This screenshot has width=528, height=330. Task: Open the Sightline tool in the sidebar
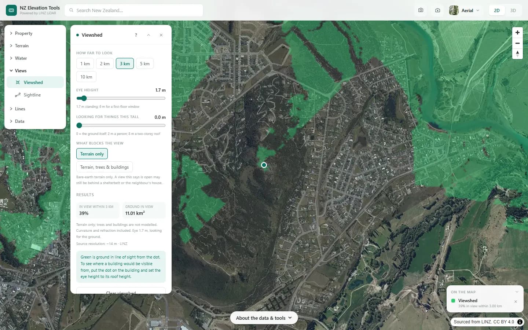(x=35, y=95)
